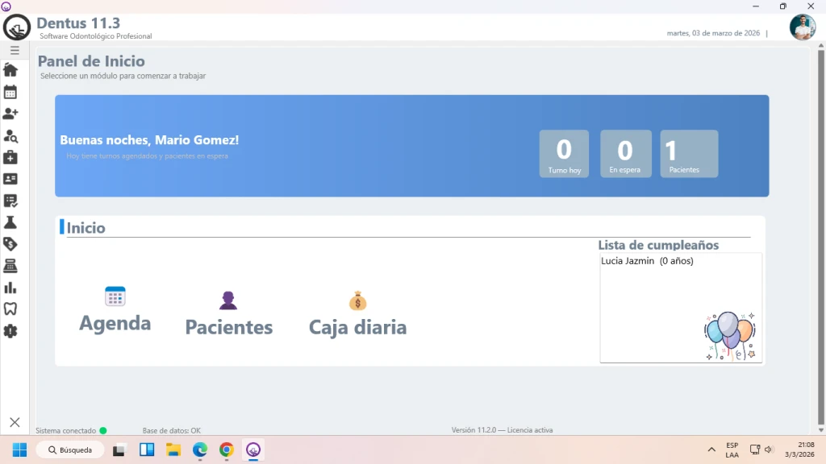Click Buenas noches, Mario Gomez! greeting
The height and width of the screenshot is (464, 826).
[149, 140]
